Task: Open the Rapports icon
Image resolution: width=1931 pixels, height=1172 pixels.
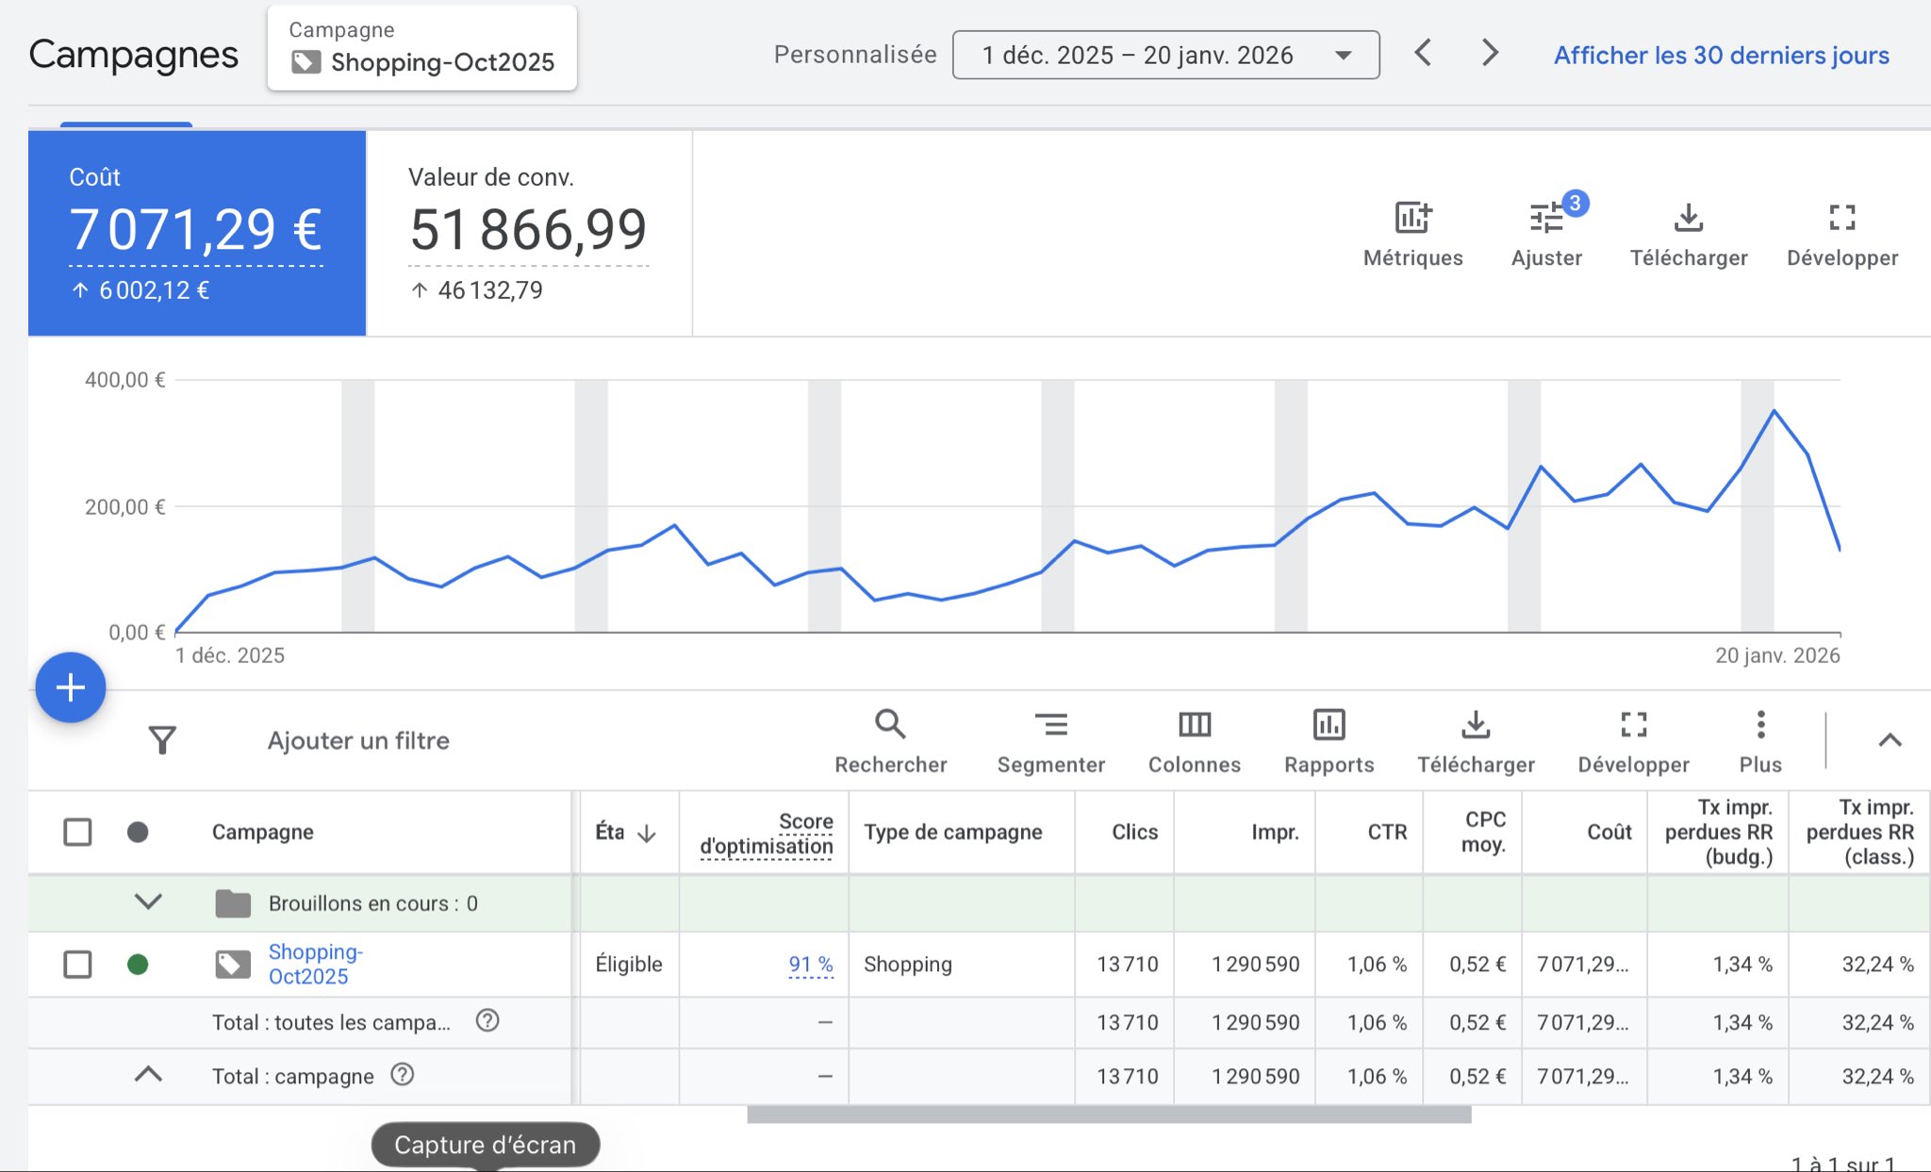Action: [1329, 725]
